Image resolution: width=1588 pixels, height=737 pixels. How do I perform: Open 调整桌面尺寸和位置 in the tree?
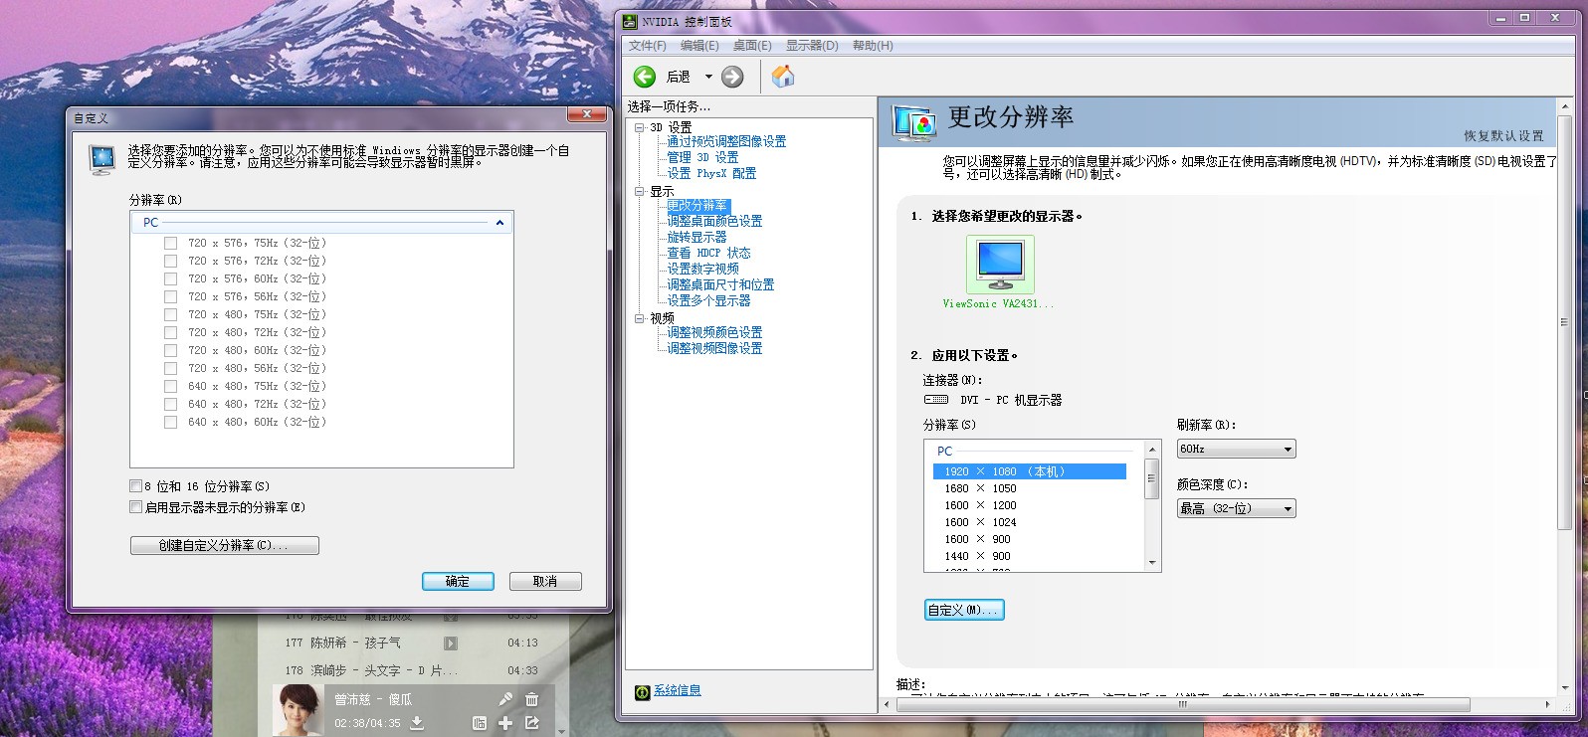tap(720, 285)
